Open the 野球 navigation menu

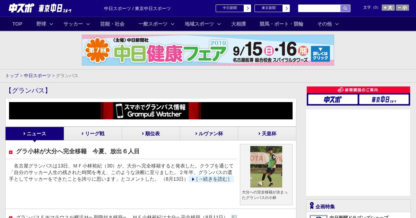click(41, 24)
